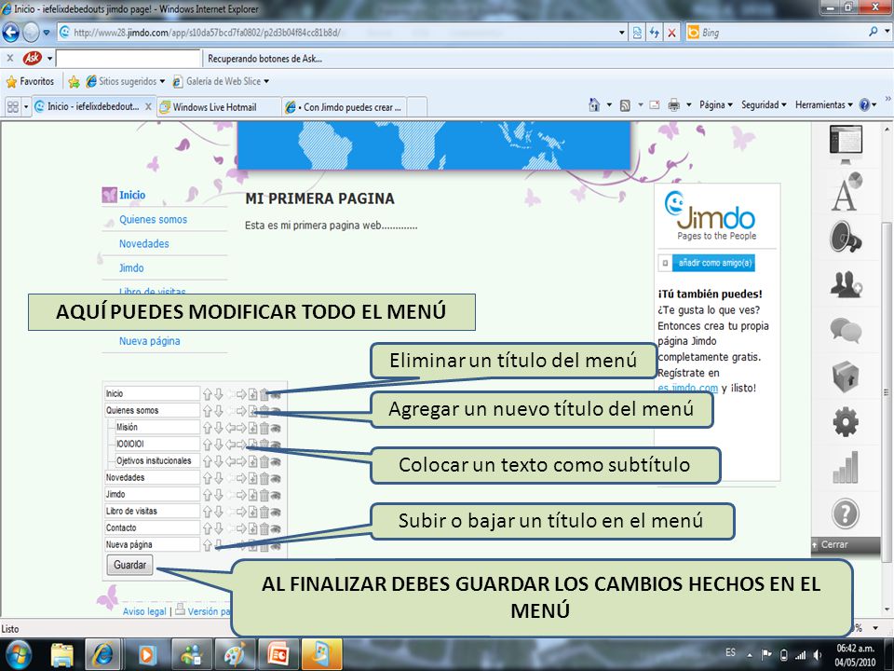Screen dimensions: 894x671
Task: Open Bing search options dropdown arrow
Action: (x=887, y=32)
